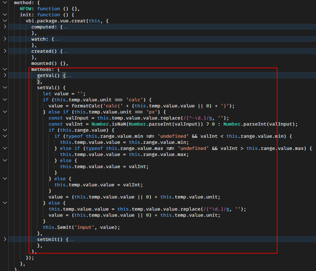Click 'valInt' in the const valInt declaration

tap(75, 124)
